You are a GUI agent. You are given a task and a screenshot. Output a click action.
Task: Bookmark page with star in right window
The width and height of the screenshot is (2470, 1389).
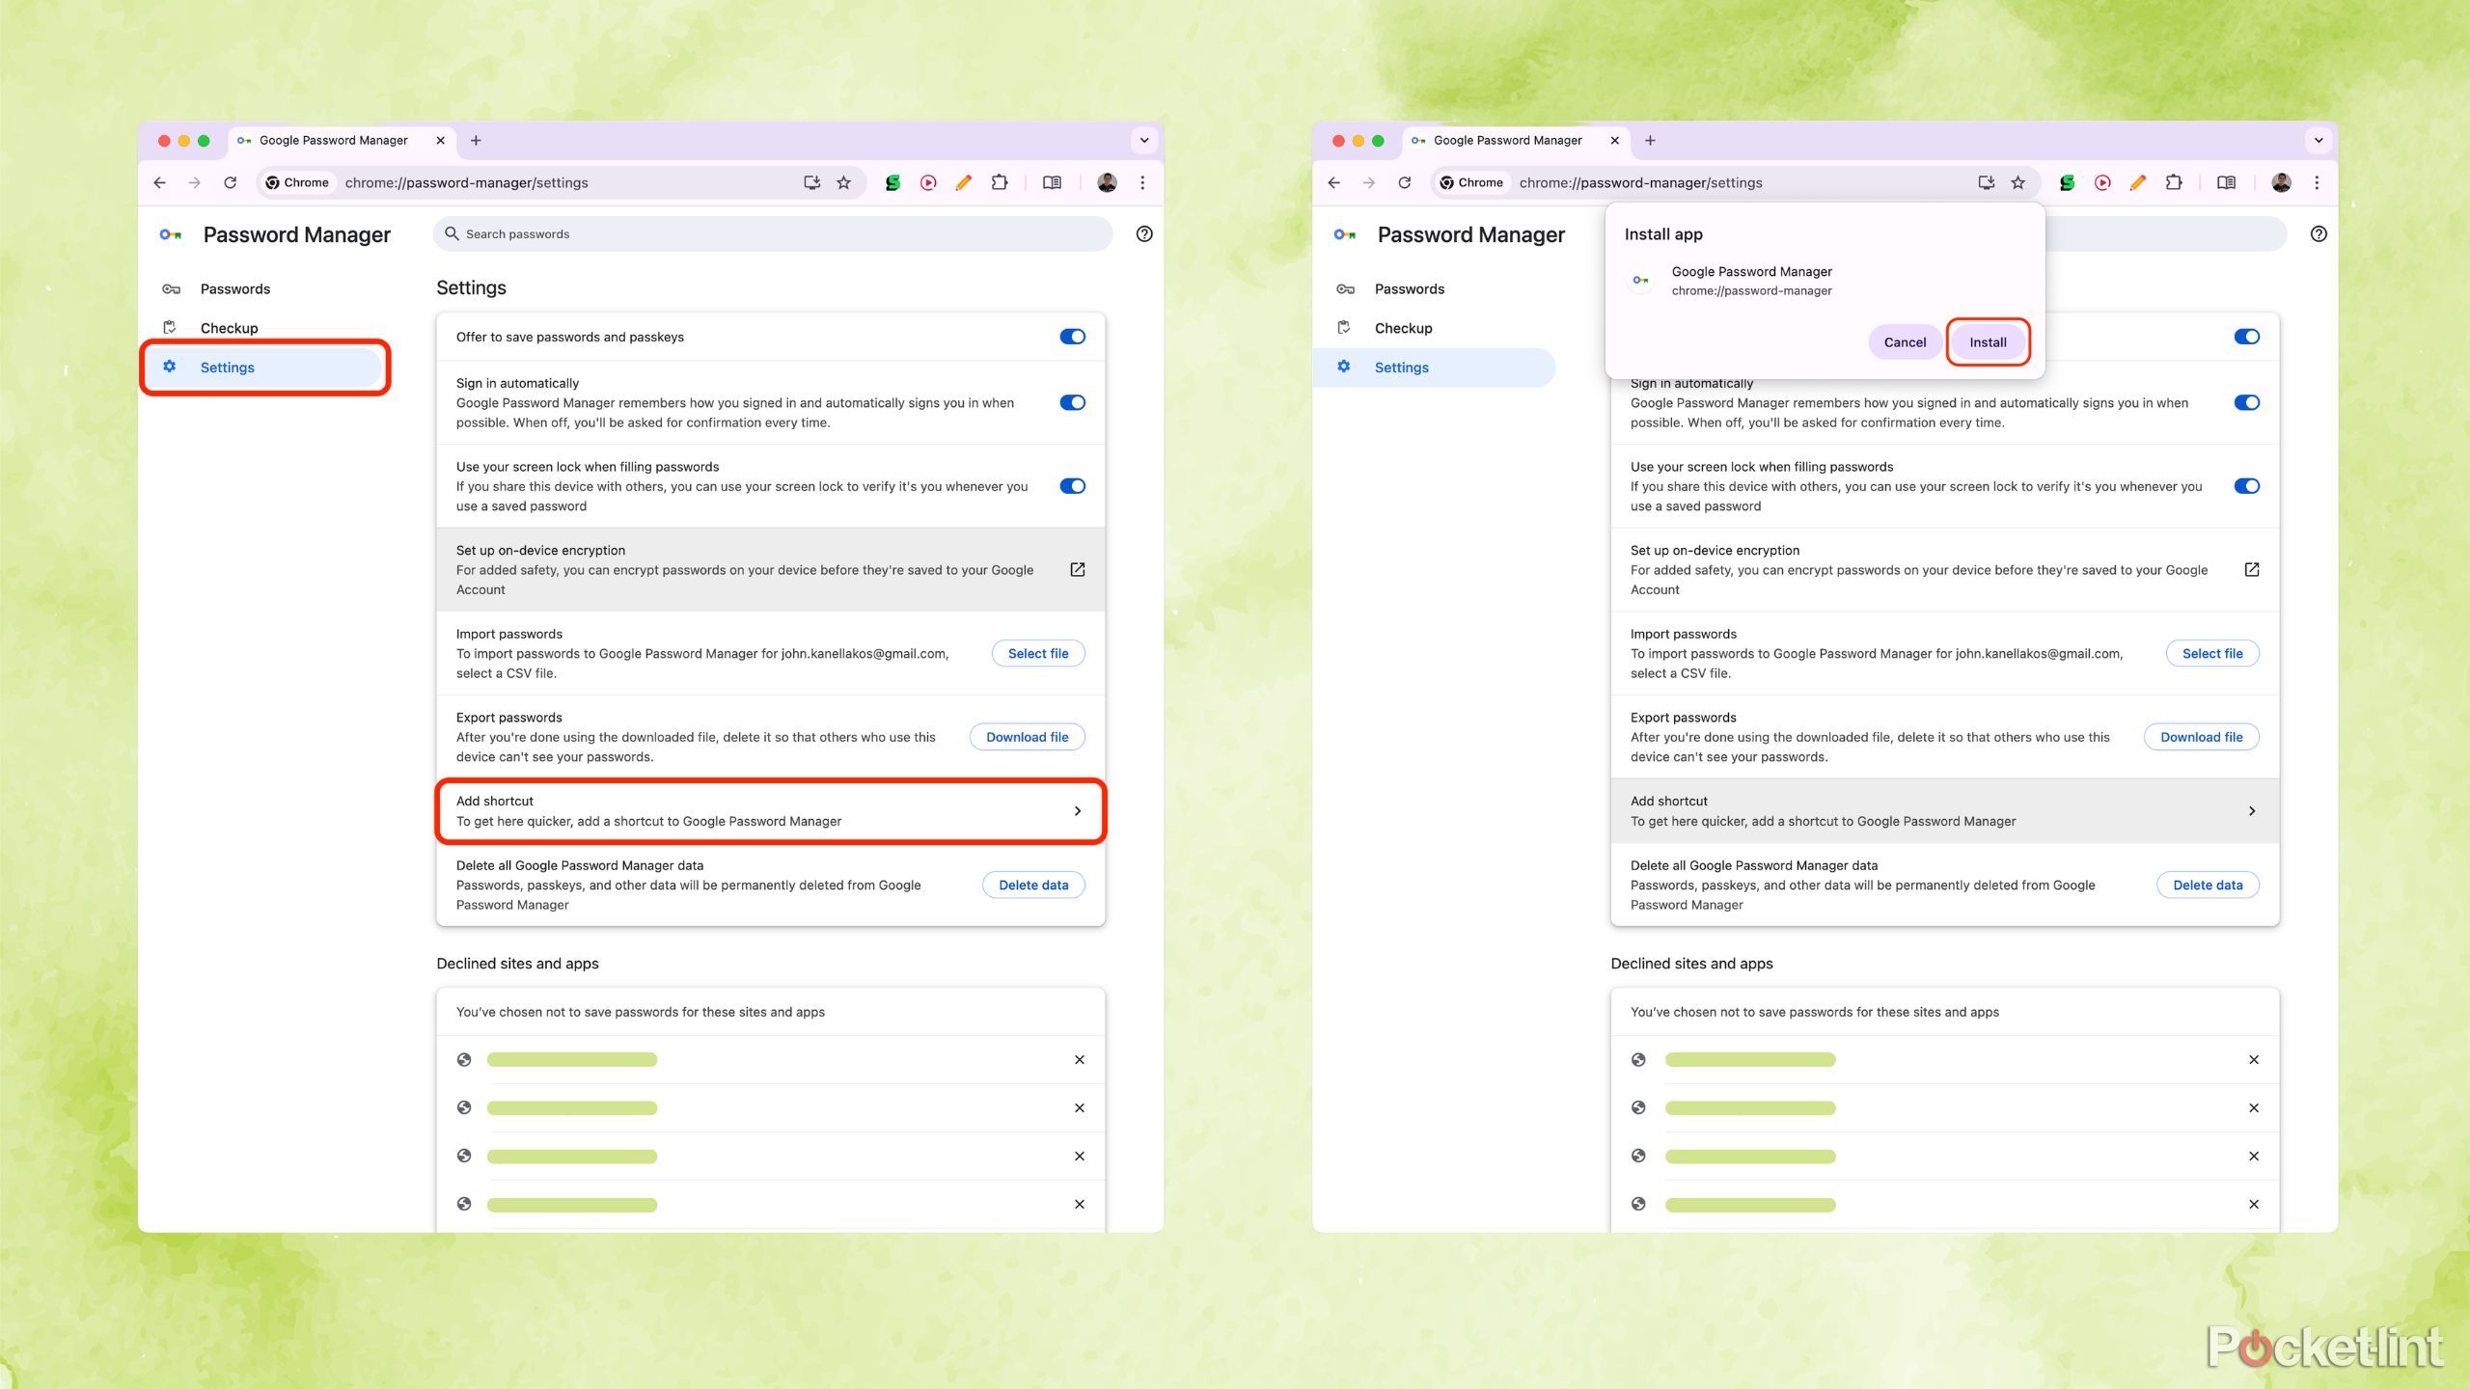pyautogui.click(x=2017, y=182)
